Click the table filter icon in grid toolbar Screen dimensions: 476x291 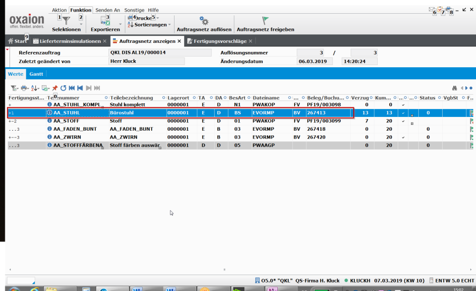pyautogui.click(x=14, y=88)
